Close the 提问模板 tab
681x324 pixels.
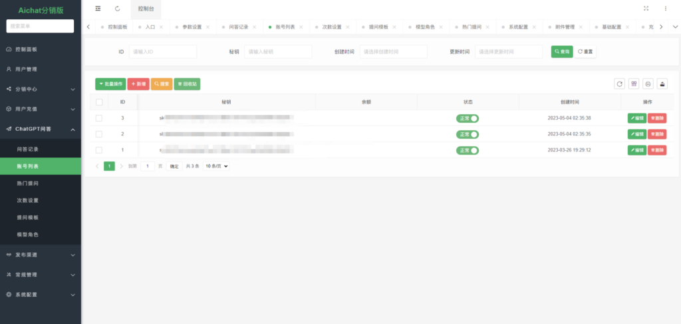coord(394,27)
